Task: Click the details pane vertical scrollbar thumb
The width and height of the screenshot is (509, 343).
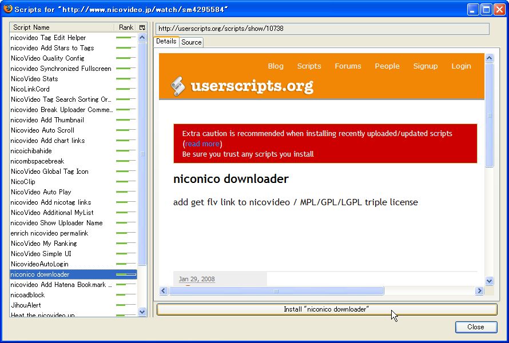Action: point(489,115)
